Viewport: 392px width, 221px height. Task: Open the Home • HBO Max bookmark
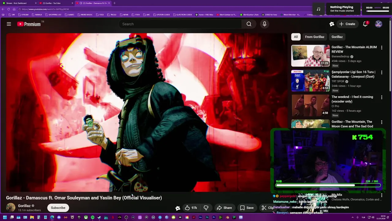(204, 15)
